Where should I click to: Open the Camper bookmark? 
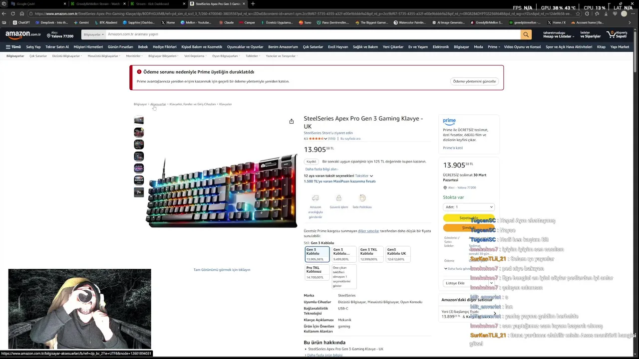coord(247,22)
